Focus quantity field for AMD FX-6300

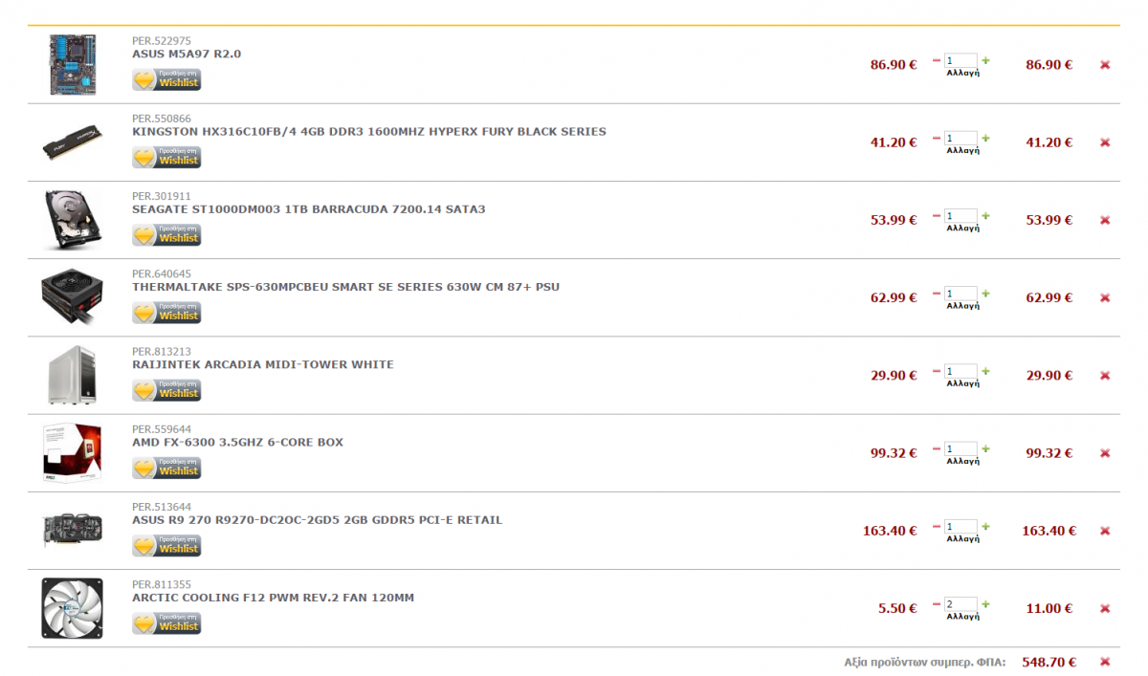pos(960,448)
